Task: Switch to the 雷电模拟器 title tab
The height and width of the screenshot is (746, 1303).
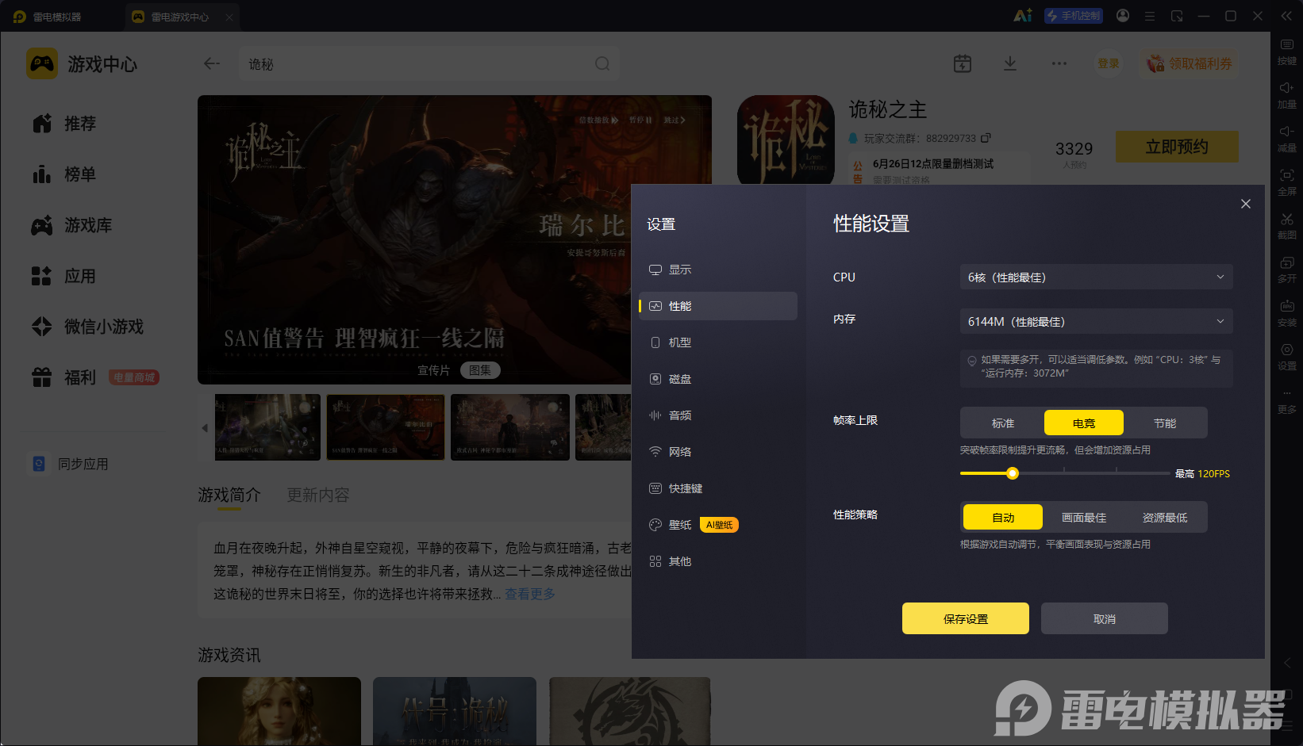Action: (48, 17)
